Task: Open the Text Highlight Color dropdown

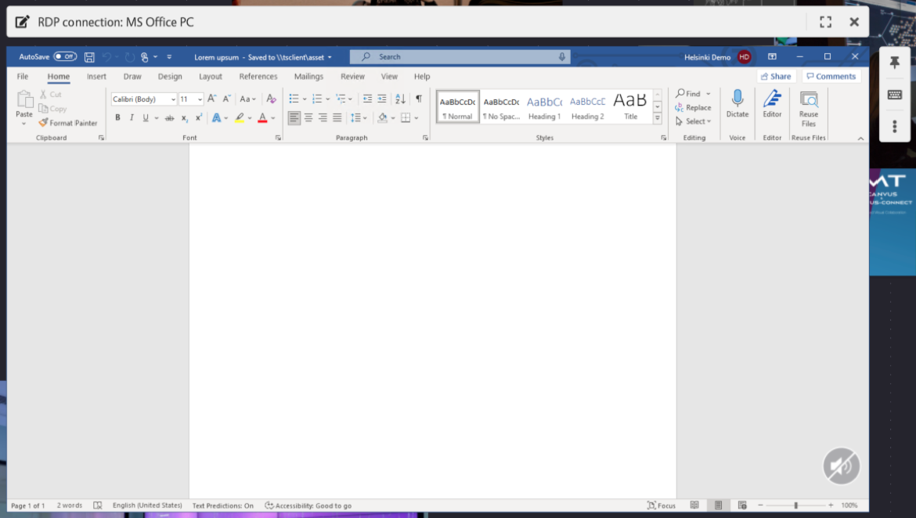Action: pyautogui.click(x=250, y=117)
